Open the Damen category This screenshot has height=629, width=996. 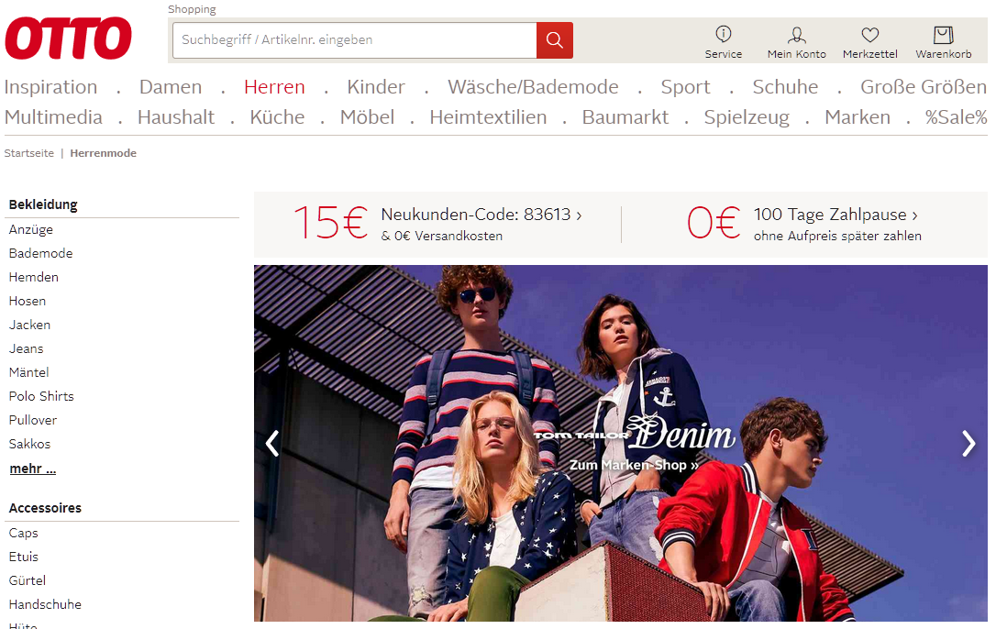[x=171, y=86]
